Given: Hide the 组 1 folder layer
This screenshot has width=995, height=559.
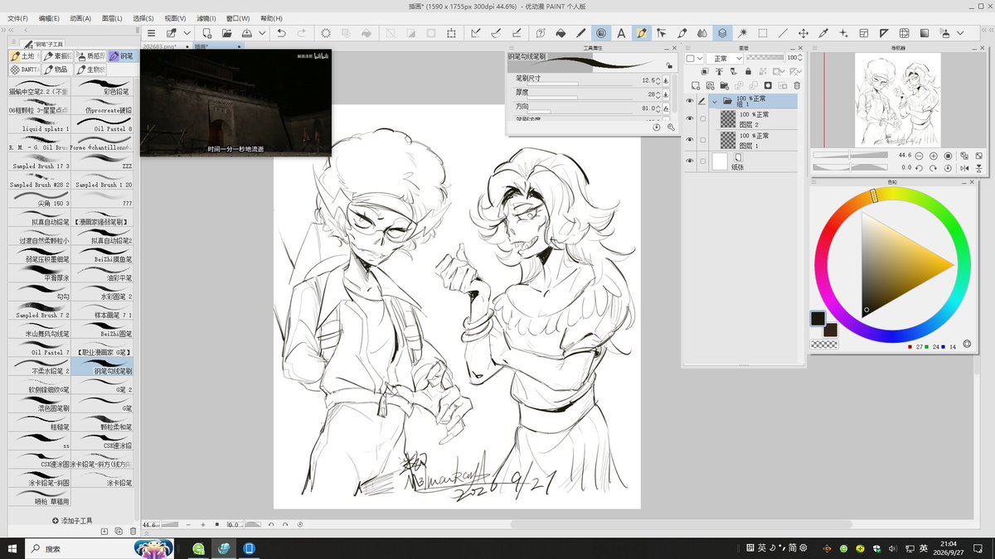Looking at the screenshot, I should [x=689, y=101].
